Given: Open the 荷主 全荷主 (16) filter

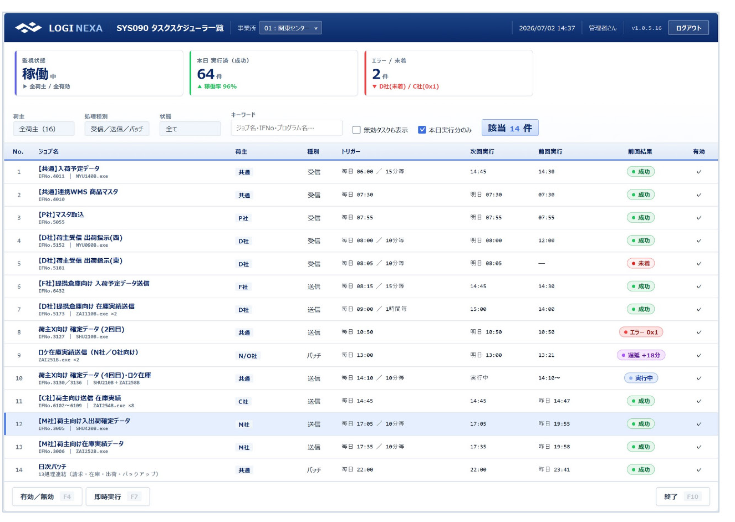Looking at the screenshot, I should [44, 129].
